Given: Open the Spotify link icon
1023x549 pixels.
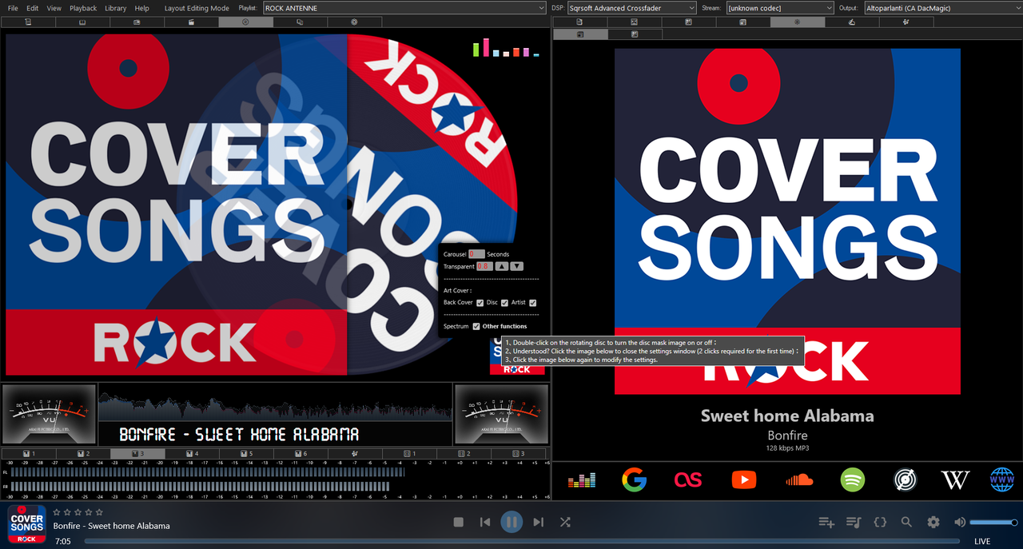Looking at the screenshot, I should (x=853, y=479).
